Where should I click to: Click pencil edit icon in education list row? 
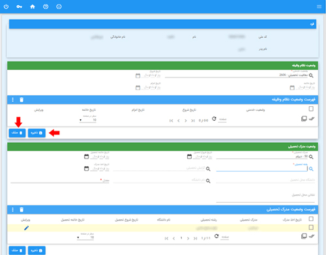click(26, 228)
